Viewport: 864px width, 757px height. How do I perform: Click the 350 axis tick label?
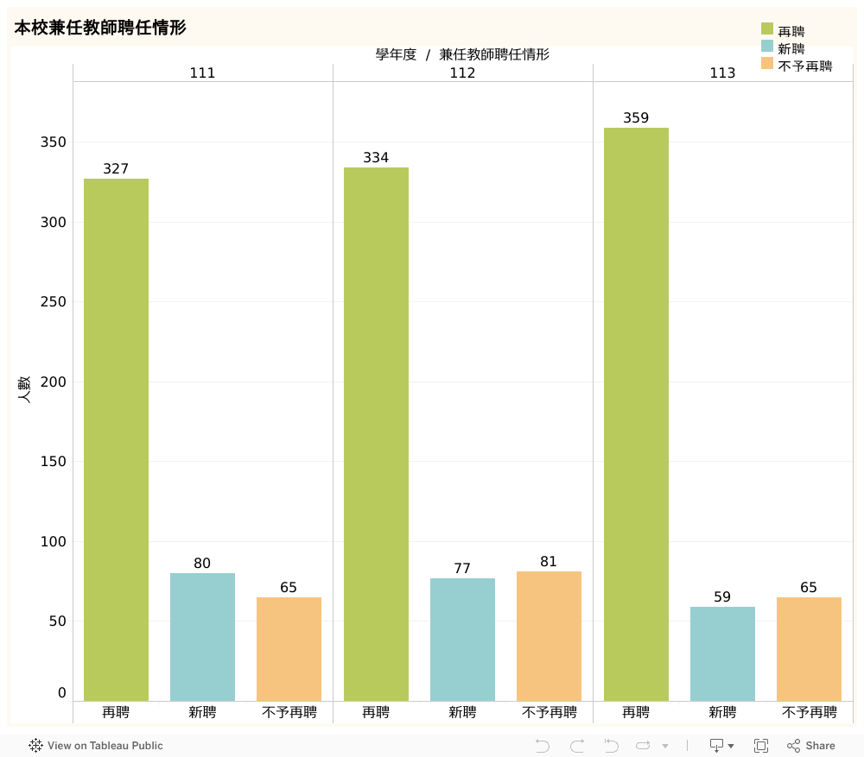(x=54, y=142)
